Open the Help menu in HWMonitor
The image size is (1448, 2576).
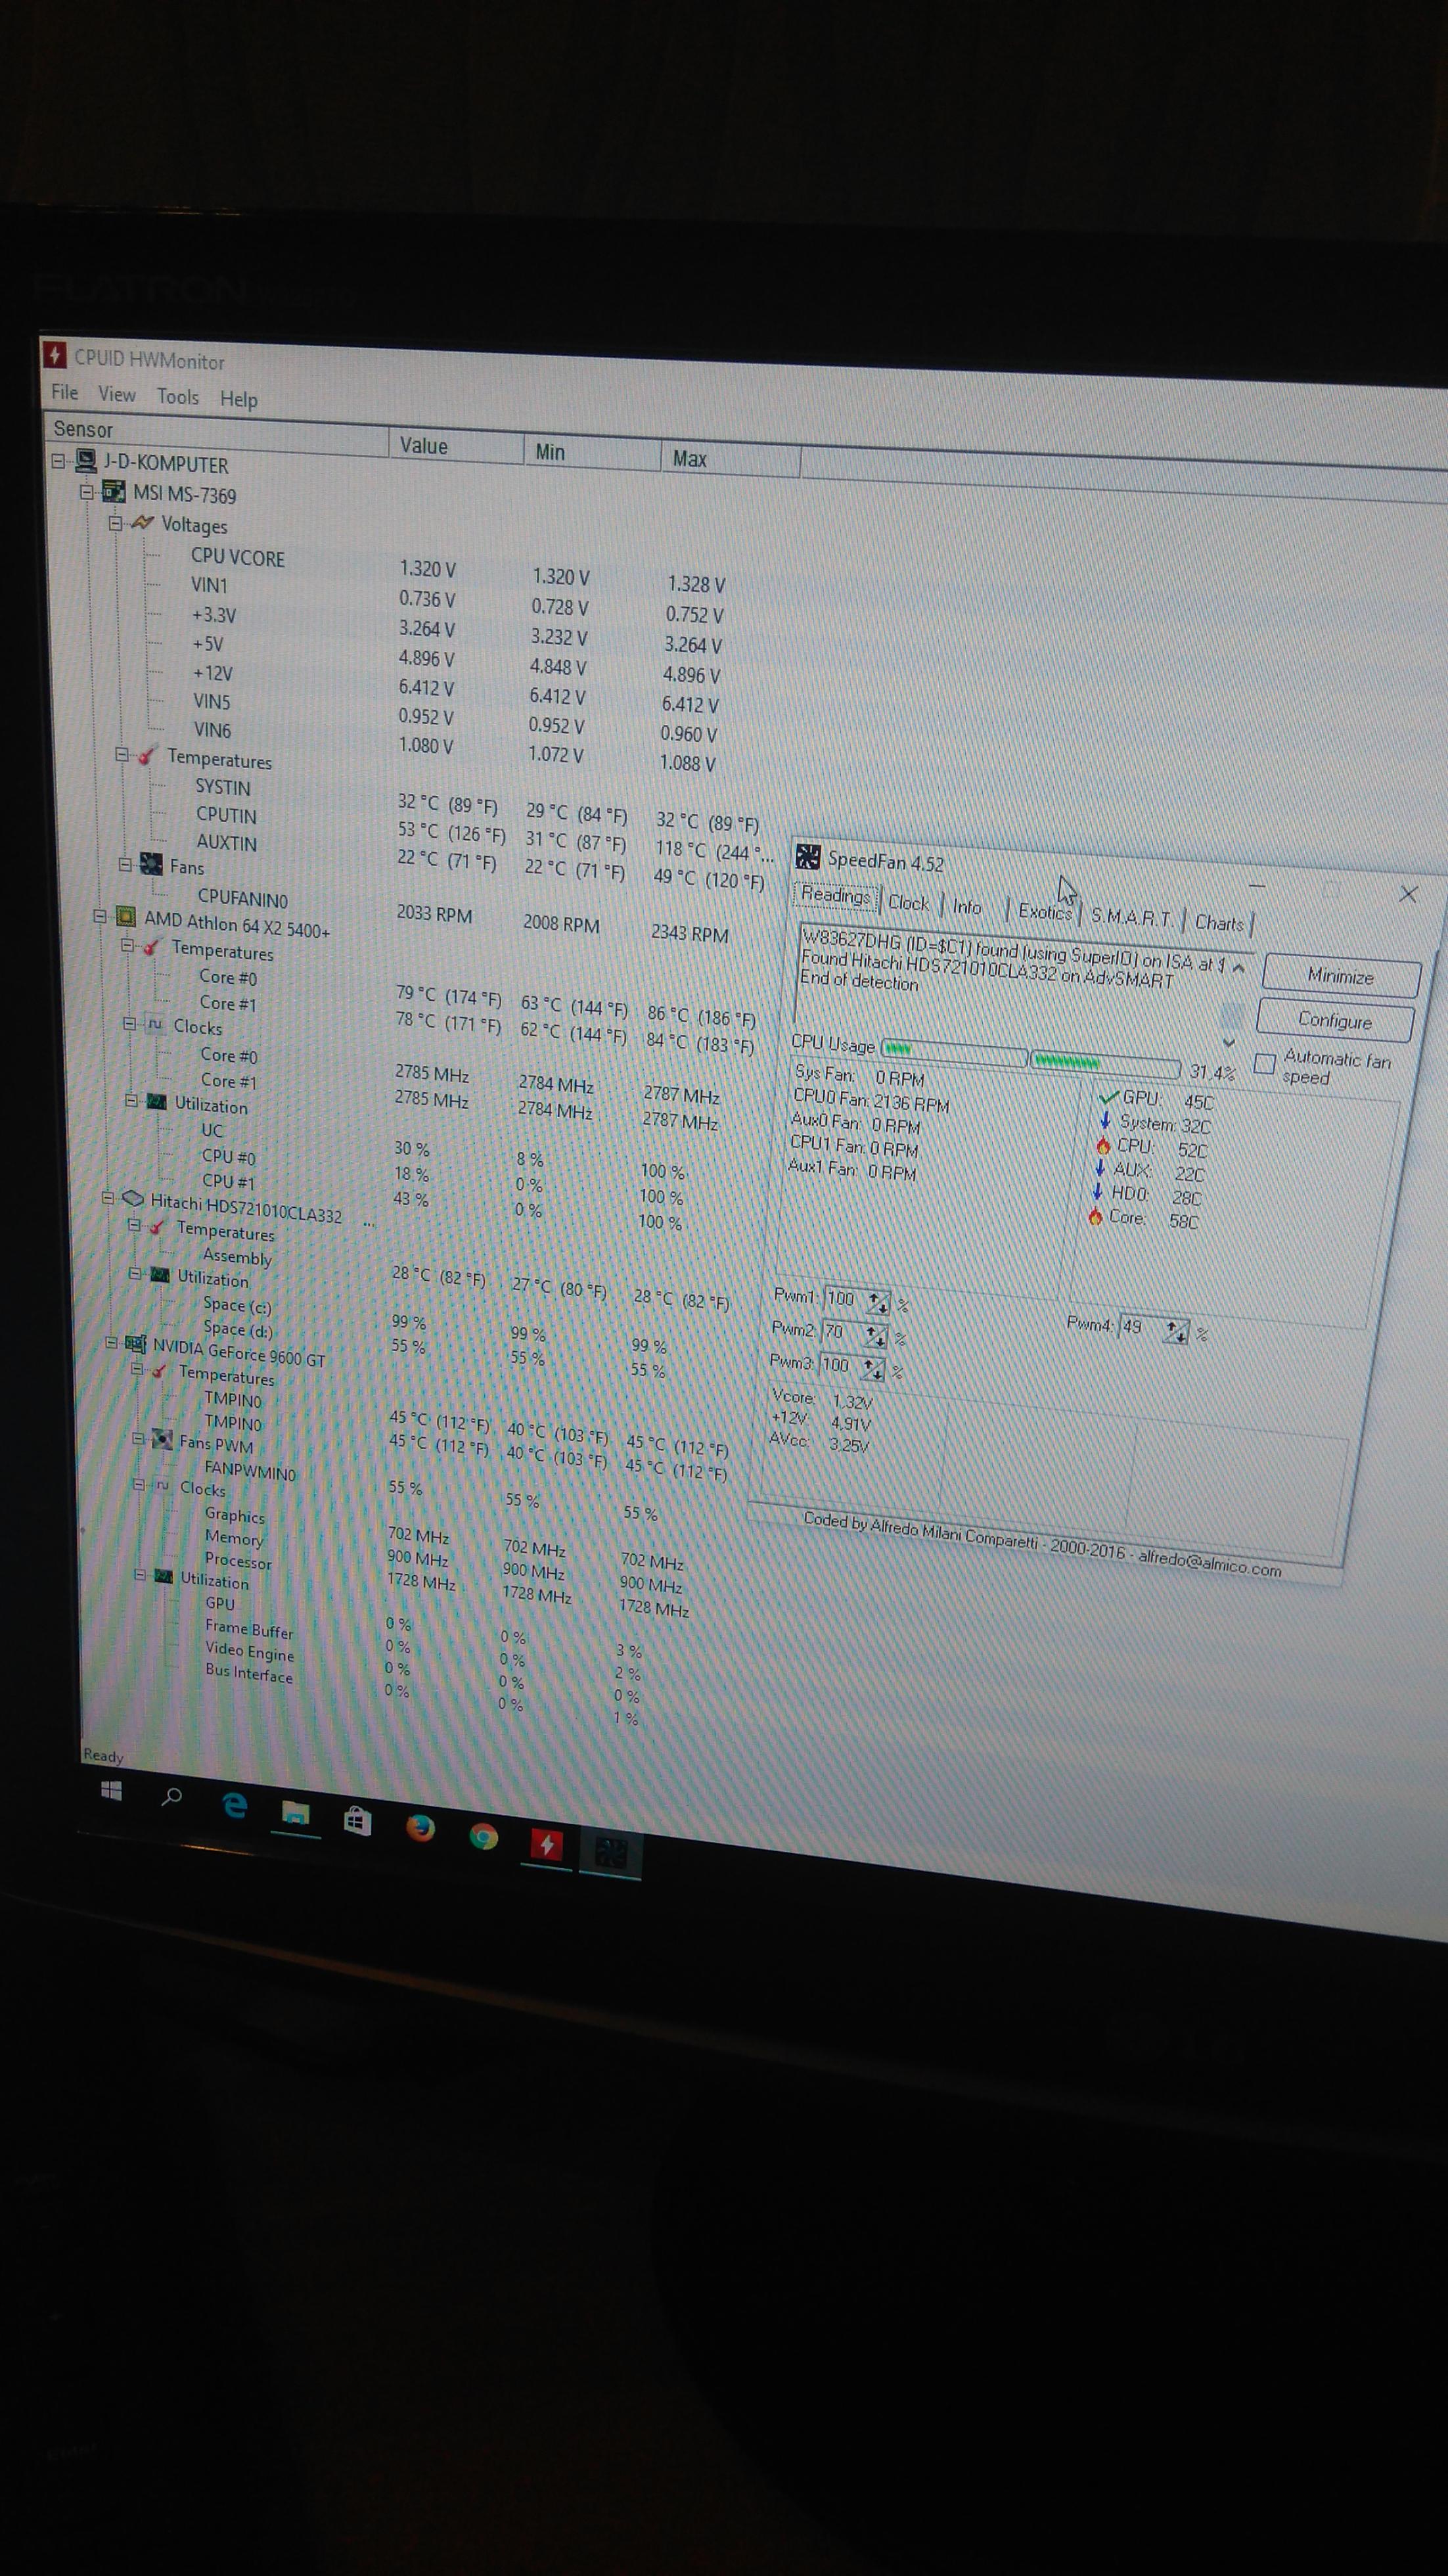[x=238, y=399]
